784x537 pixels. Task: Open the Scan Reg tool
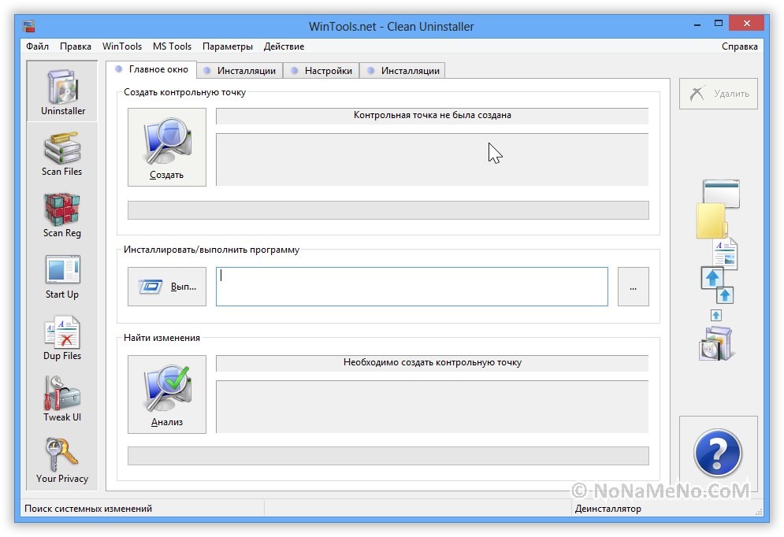62,215
